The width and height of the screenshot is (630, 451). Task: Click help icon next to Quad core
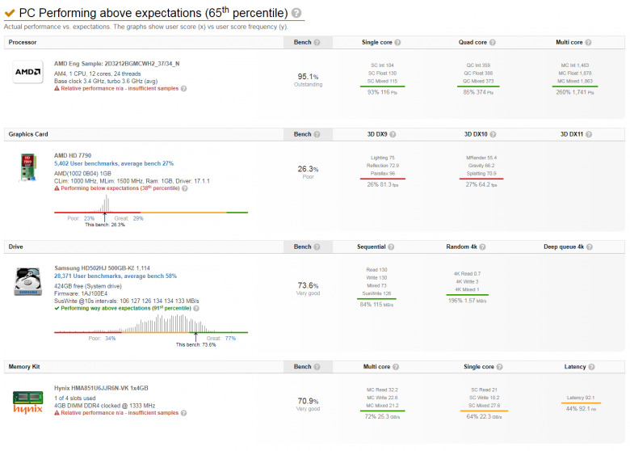coord(492,42)
